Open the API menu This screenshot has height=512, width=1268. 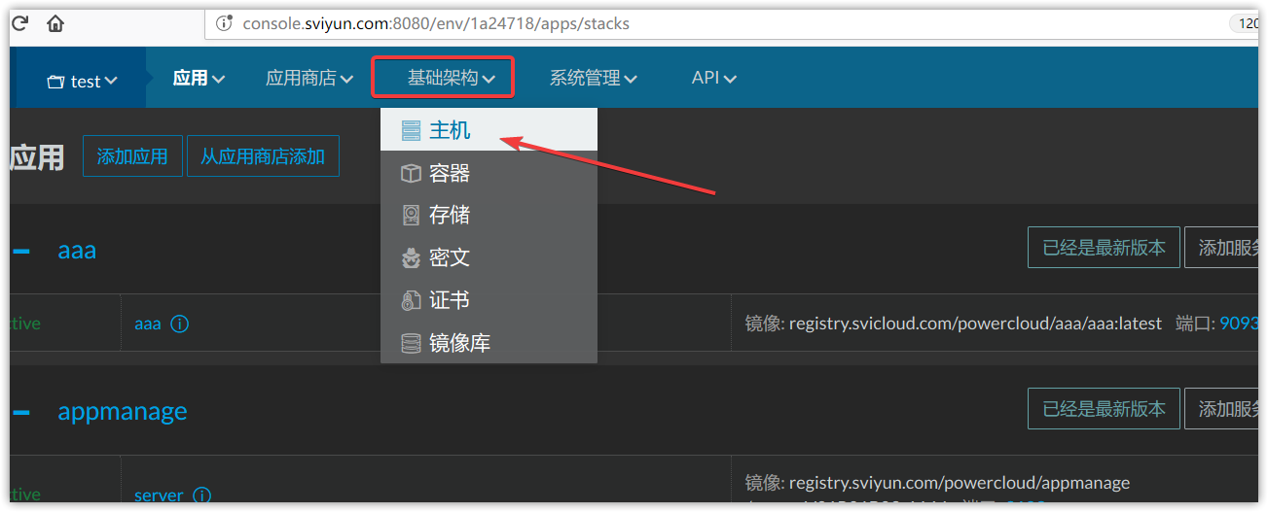pos(714,78)
